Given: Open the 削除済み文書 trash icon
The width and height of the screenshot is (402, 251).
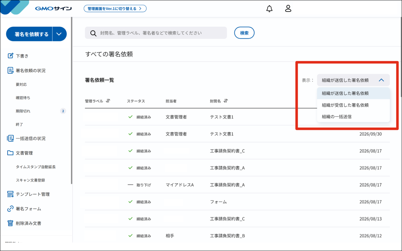Looking at the screenshot, I should click(x=10, y=223).
